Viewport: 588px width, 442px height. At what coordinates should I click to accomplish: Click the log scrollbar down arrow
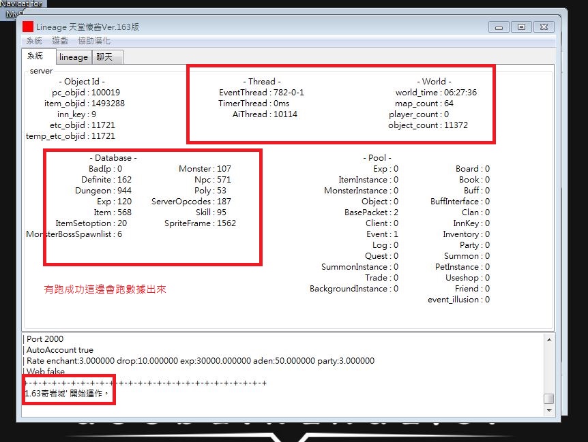(549, 411)
